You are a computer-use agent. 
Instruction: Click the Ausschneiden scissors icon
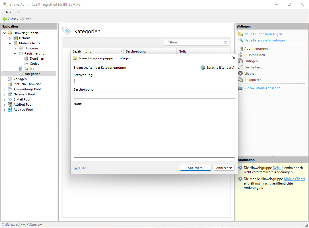240,55
